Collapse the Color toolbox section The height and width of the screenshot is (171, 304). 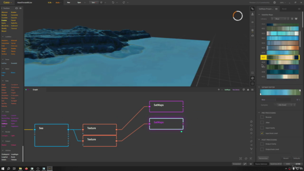[x=3, y=112]
